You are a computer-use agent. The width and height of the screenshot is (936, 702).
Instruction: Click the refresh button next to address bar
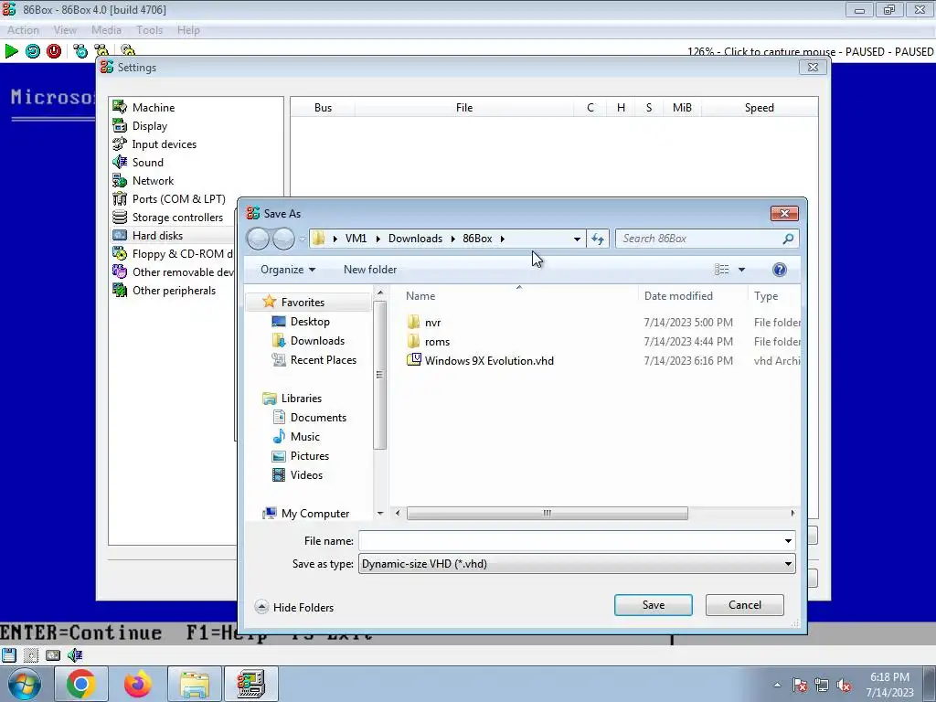tap(598, 239)
